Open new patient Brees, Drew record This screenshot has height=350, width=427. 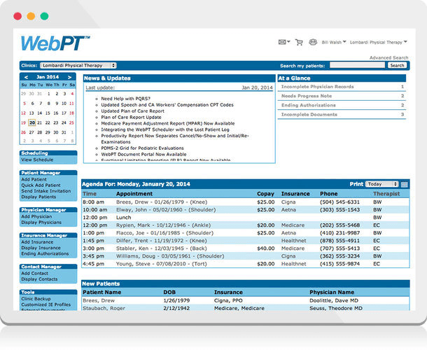coord(99,300)
